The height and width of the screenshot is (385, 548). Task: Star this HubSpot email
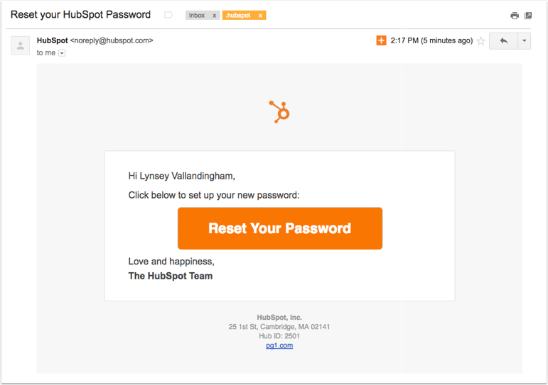click(x=481, y=41)
